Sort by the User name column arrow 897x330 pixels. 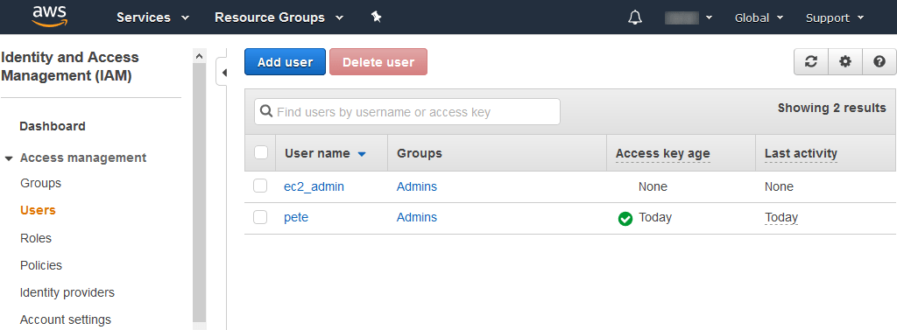tap(362, 154)
